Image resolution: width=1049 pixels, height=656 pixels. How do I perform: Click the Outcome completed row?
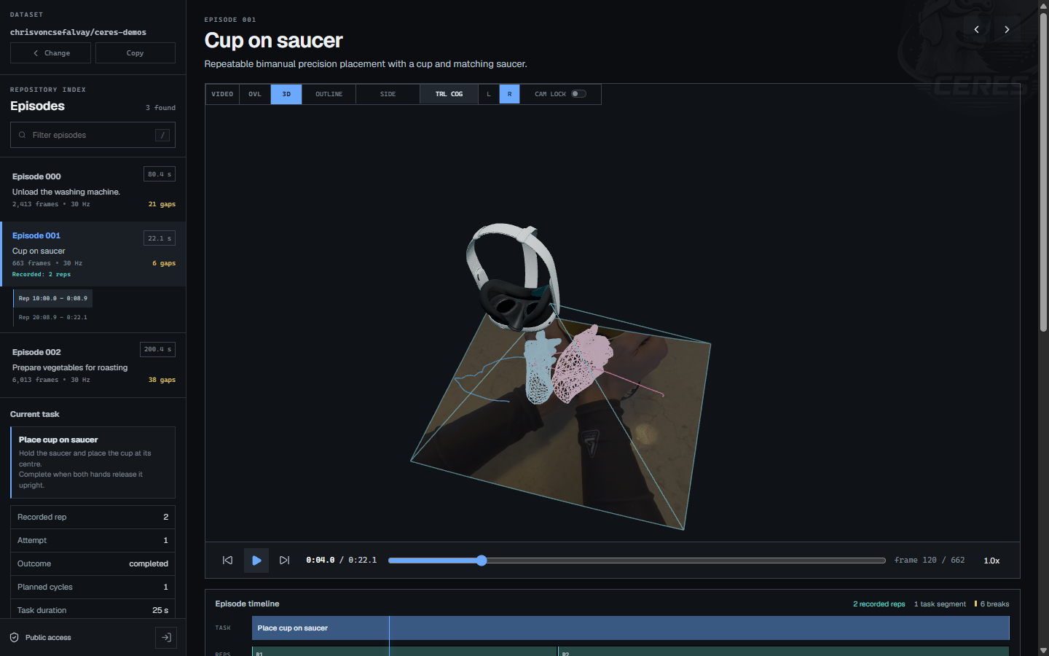pyautogui.click(x=93, y=563)
